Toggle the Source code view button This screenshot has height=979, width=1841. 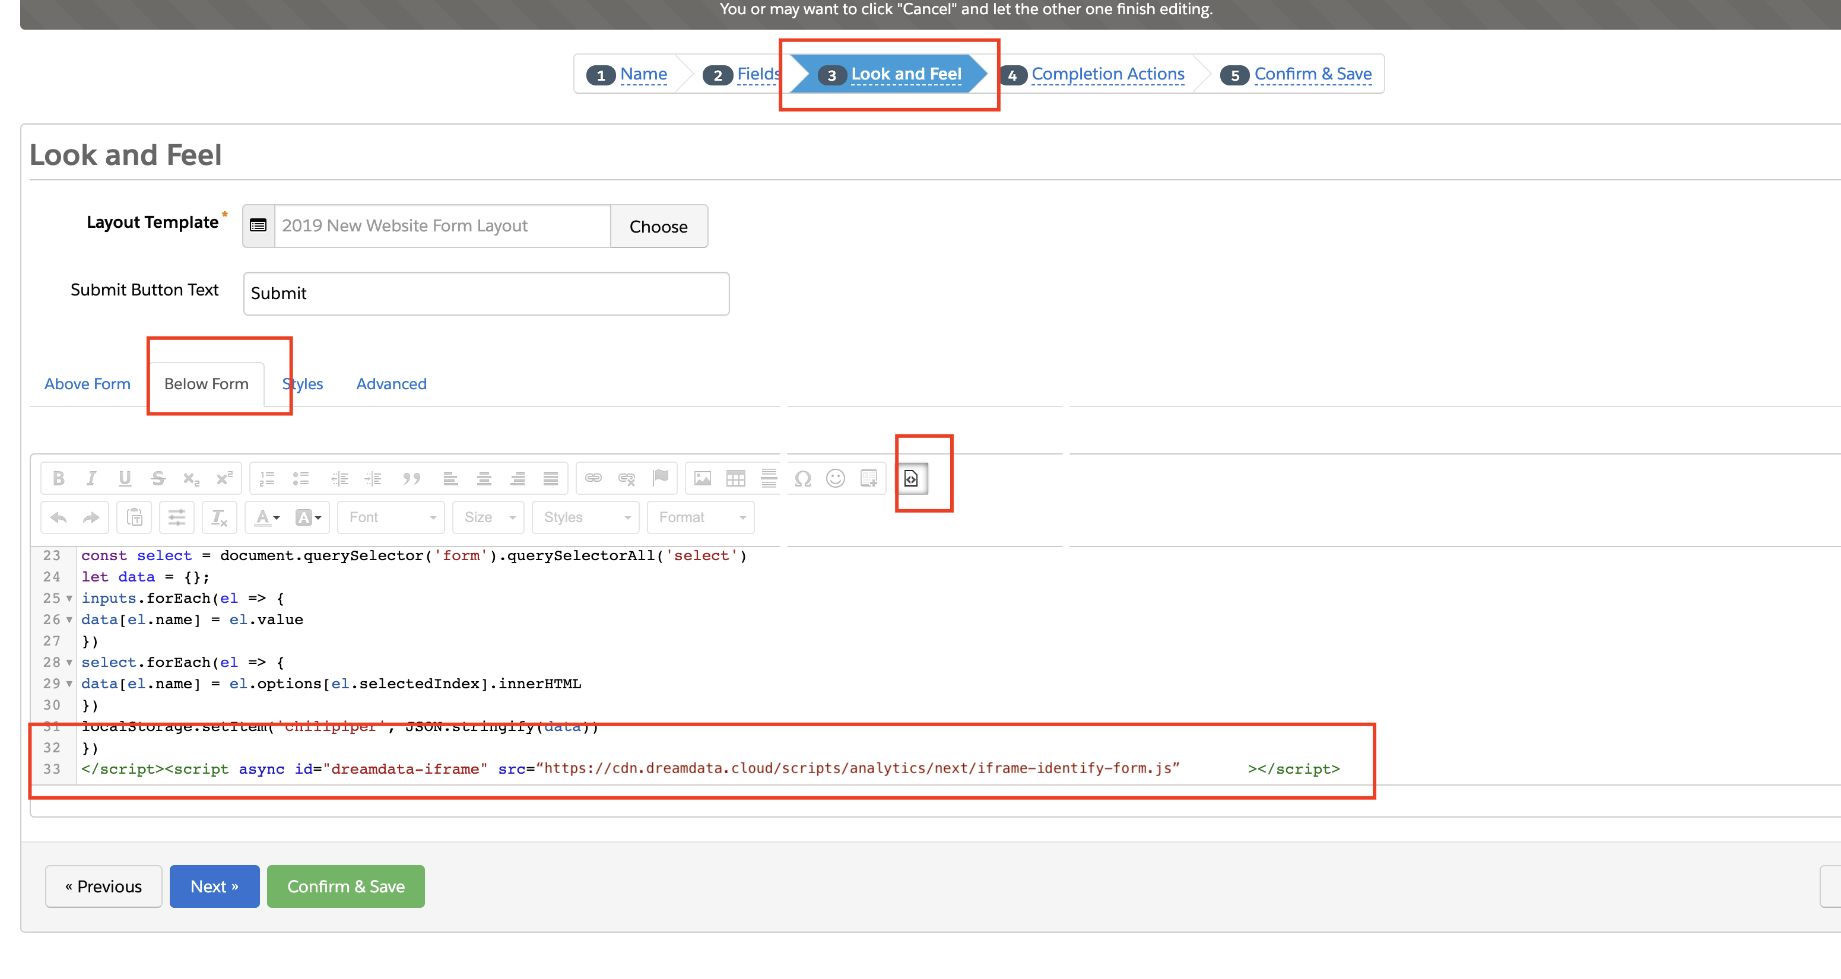[911, 478]
